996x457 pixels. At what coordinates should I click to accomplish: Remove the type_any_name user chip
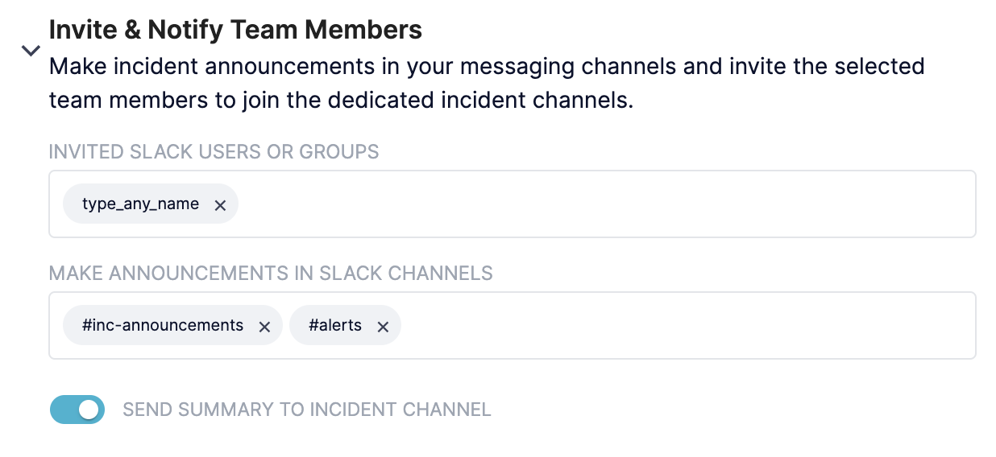click(x=220, y=205)
